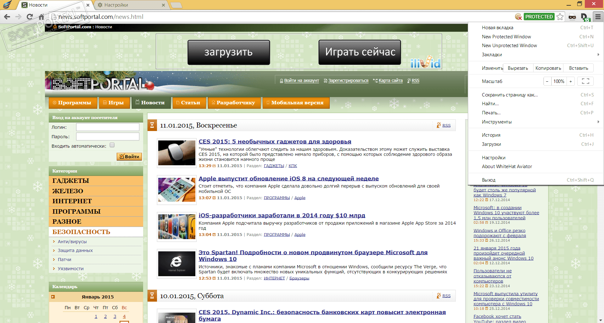The width and height of the screenshot is (604, 323).
Task: Select Новая вкладка from the menu
Action: (x=536, y=28)
